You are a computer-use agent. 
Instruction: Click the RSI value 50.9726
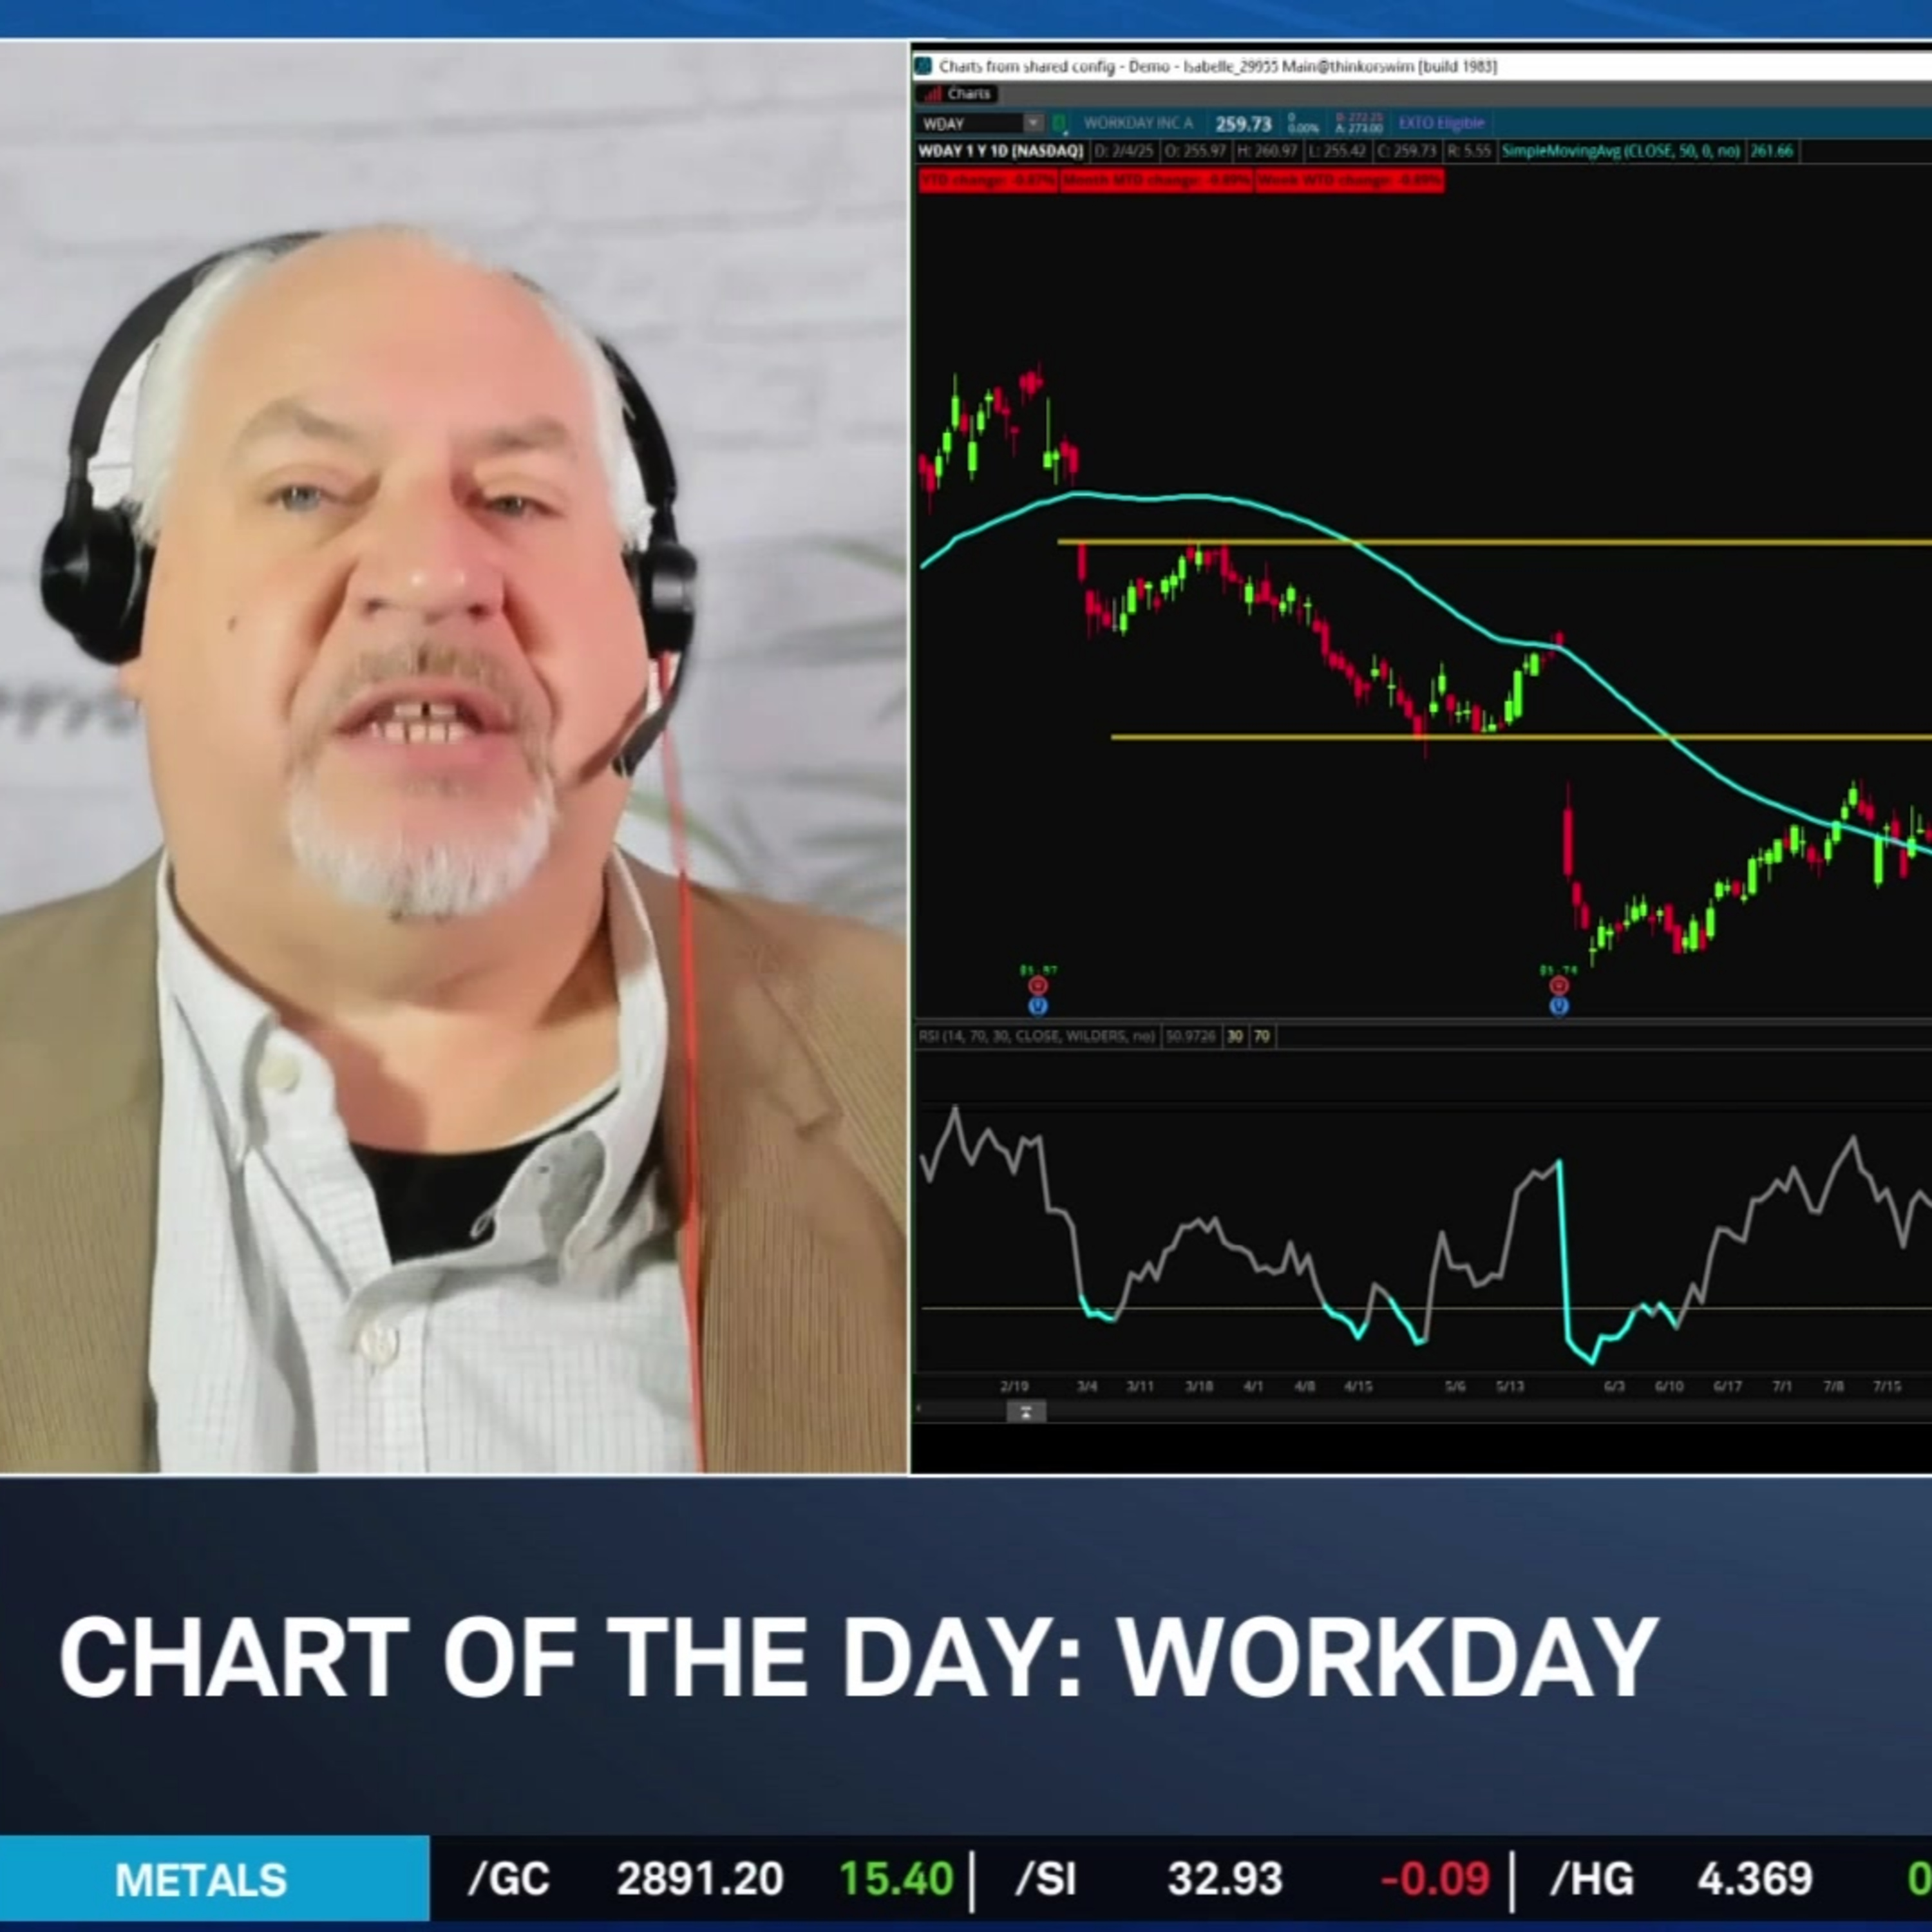click(1190, 1036)
